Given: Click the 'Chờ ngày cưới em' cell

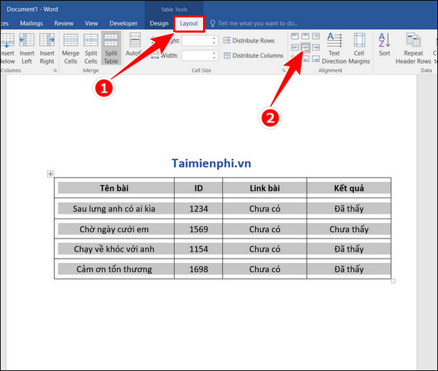Looking at the screenshot, I should click(x=114, y=229).
